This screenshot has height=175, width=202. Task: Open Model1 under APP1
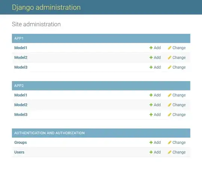coord(21,48)
